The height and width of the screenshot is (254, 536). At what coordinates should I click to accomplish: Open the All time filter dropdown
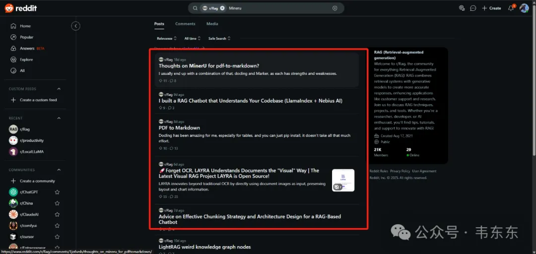coord(193,38)
